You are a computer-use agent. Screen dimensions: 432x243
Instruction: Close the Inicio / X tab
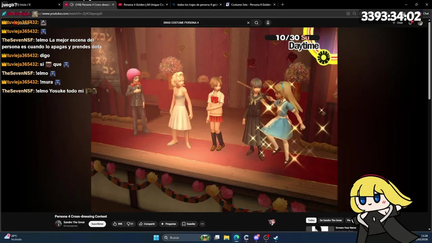pyautogui.click(x=59, y=5)
